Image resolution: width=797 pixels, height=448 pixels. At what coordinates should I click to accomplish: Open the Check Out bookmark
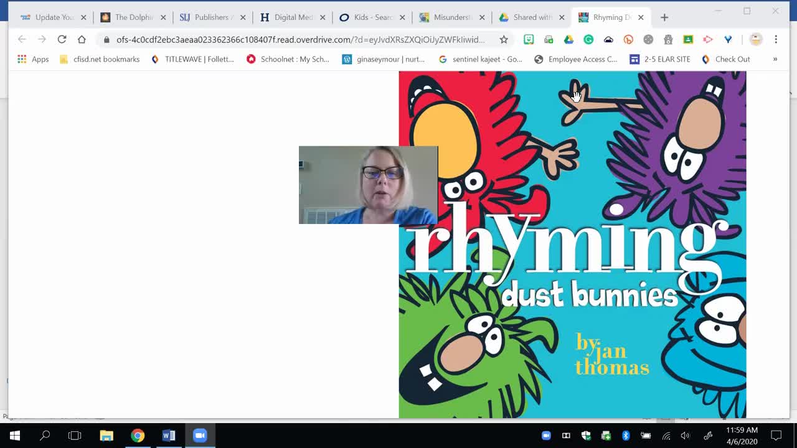725,59
